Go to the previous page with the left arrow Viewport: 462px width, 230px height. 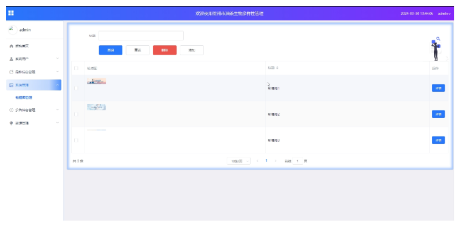(x=257, y=161)
